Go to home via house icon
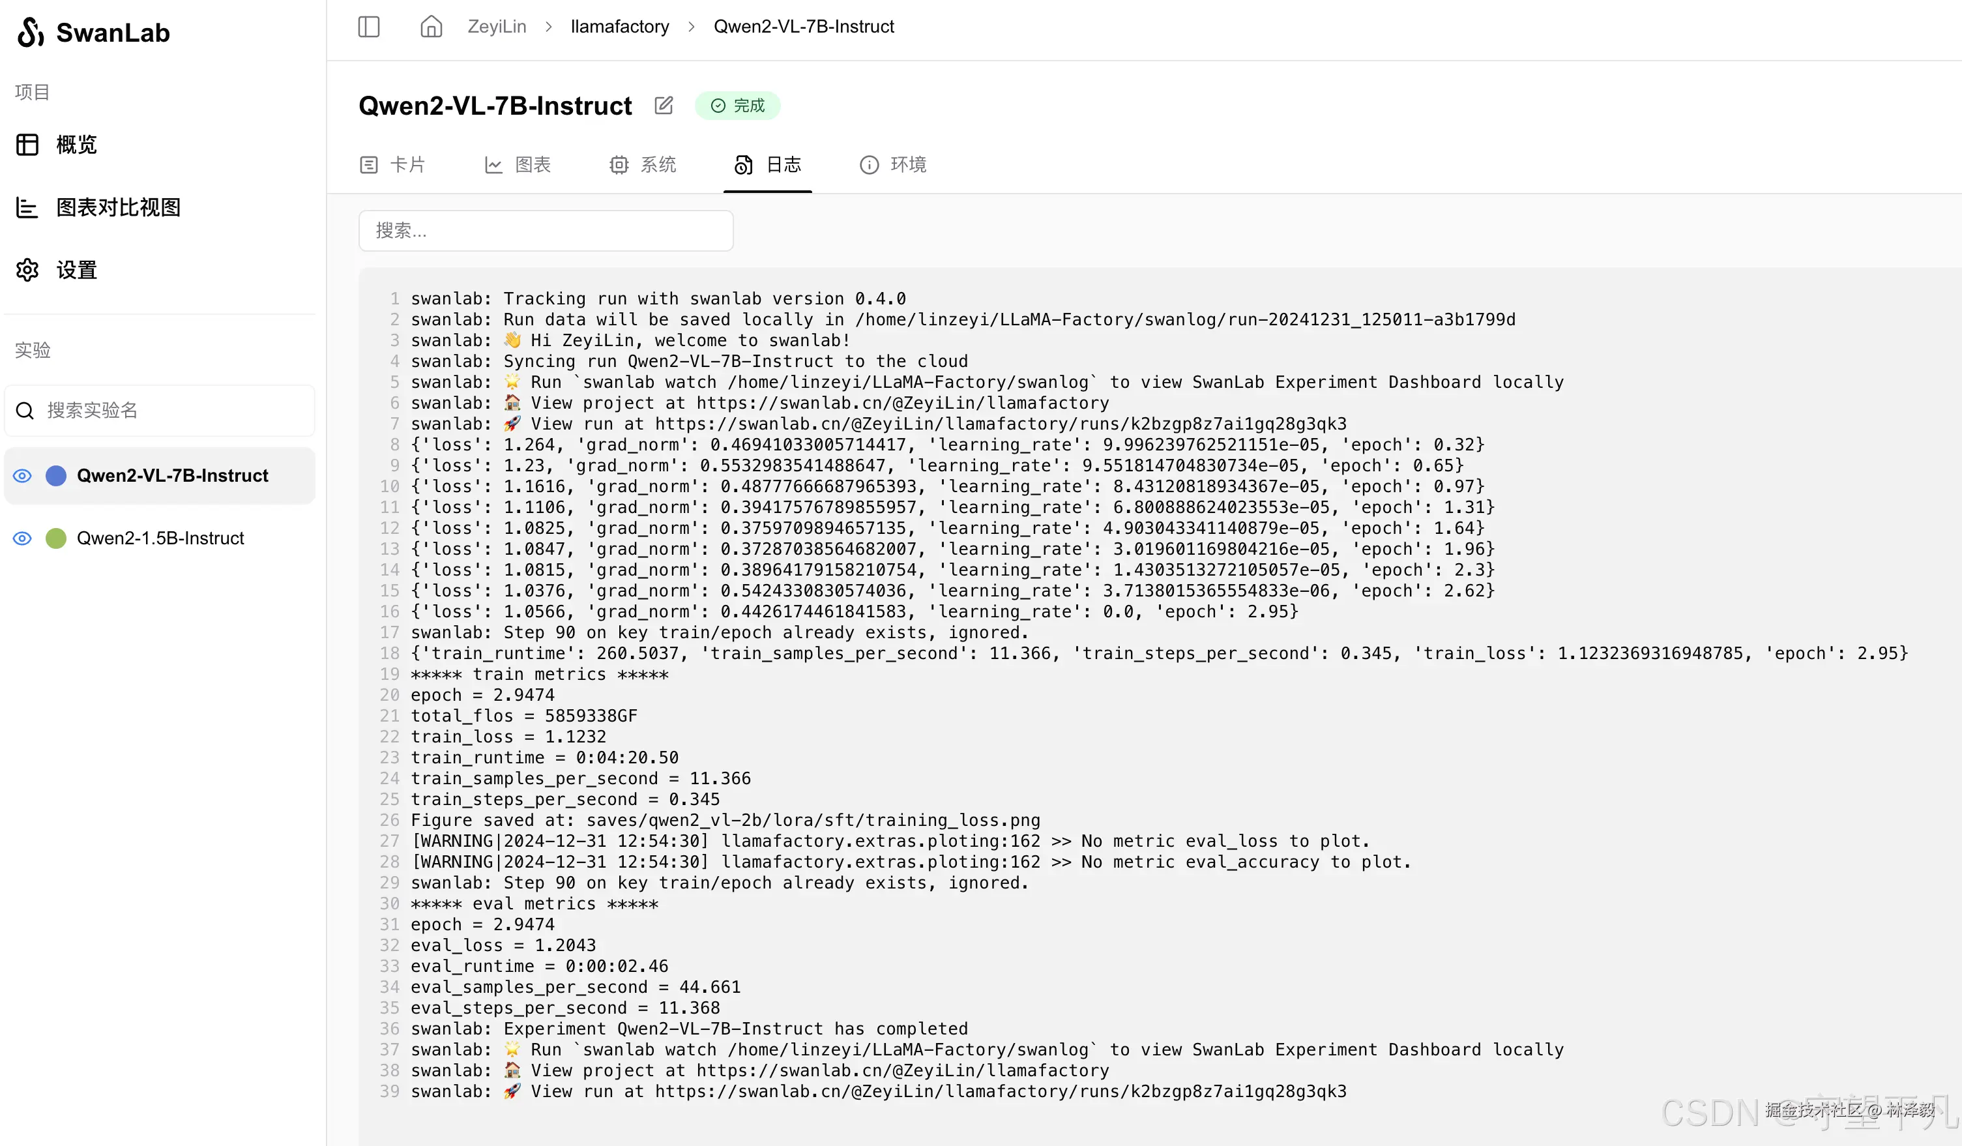 [x=431, y=27]
